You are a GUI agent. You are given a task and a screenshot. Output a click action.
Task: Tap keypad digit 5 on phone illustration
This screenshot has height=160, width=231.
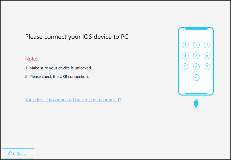click(196, 56)
